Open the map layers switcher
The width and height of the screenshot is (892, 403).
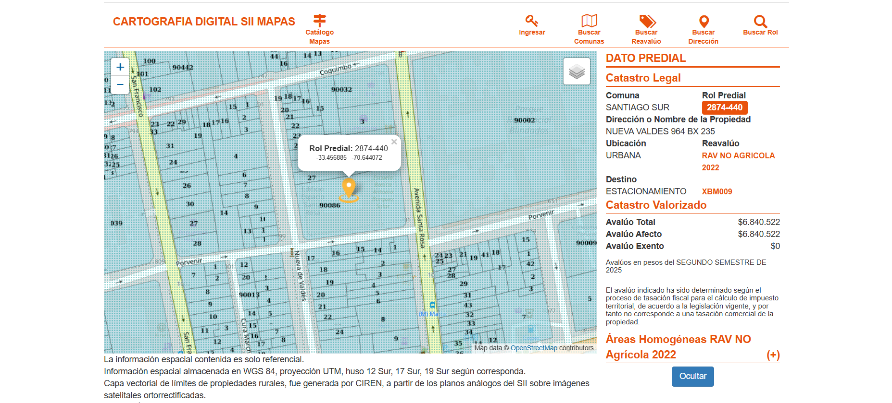(x=577, y=71)
